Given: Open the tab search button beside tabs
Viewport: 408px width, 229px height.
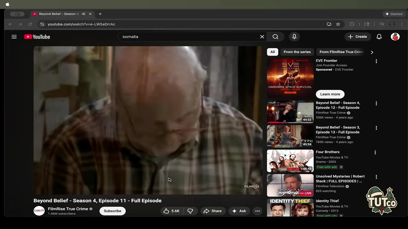Looking at the screenshot, I should (17, 14).
